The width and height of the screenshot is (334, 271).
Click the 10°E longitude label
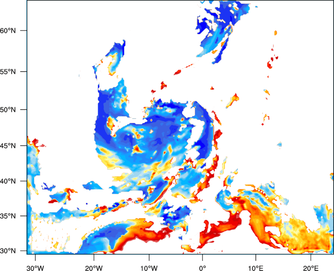pyautogui.click(x=256, y=268)
